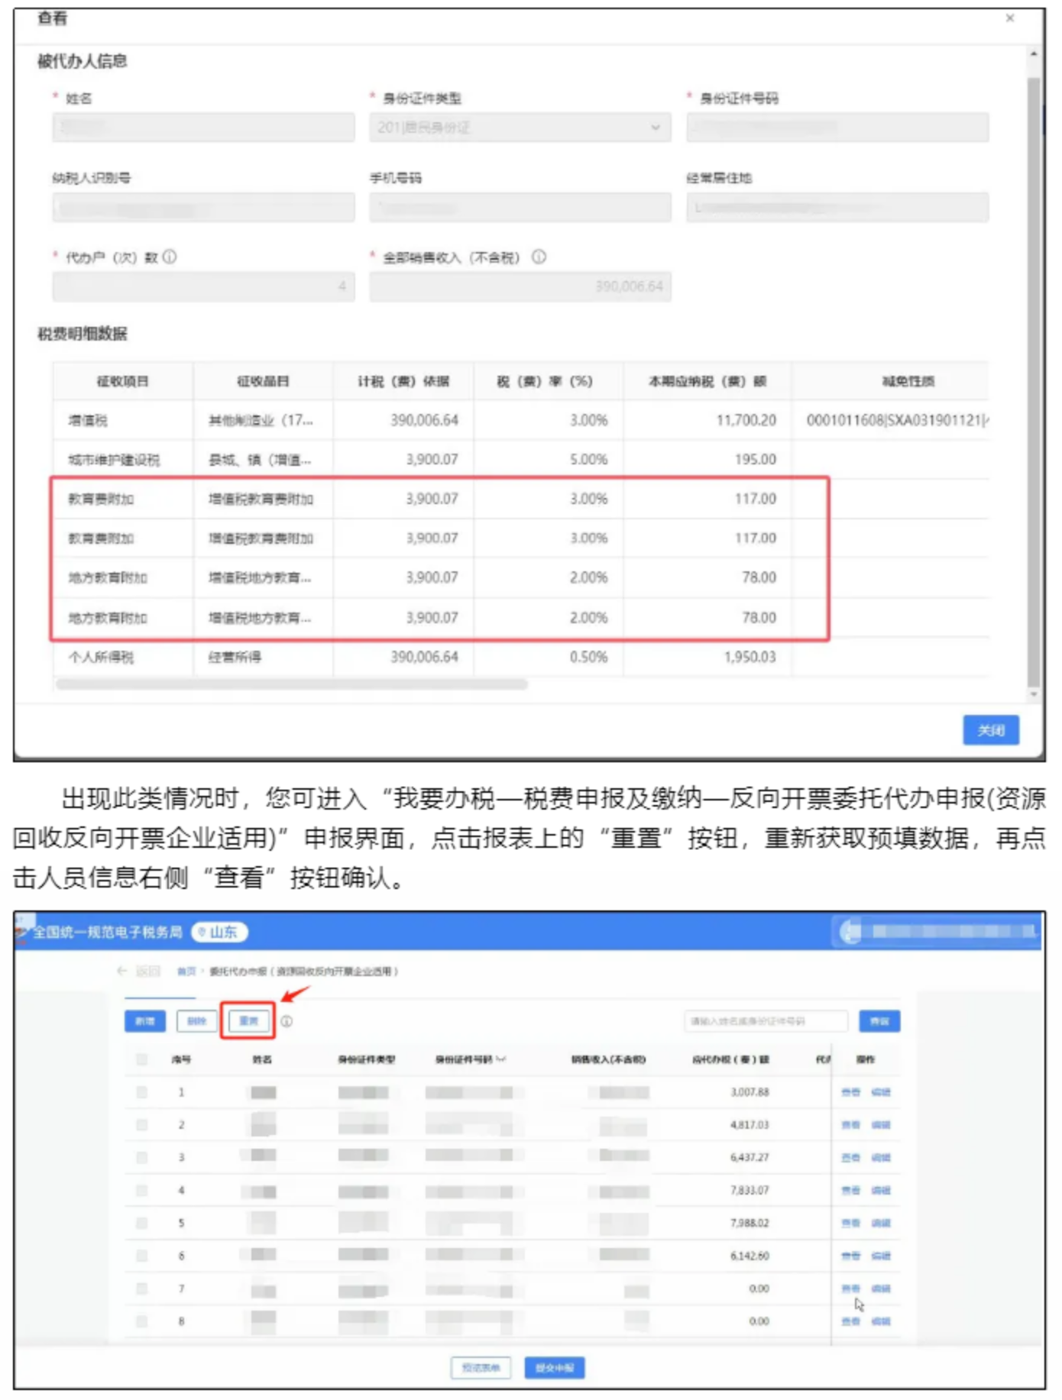This screenshot has height=1400, width=1062.
Task: Close the 查看 dialog with X icon
Action: (x=1009, y=18)
